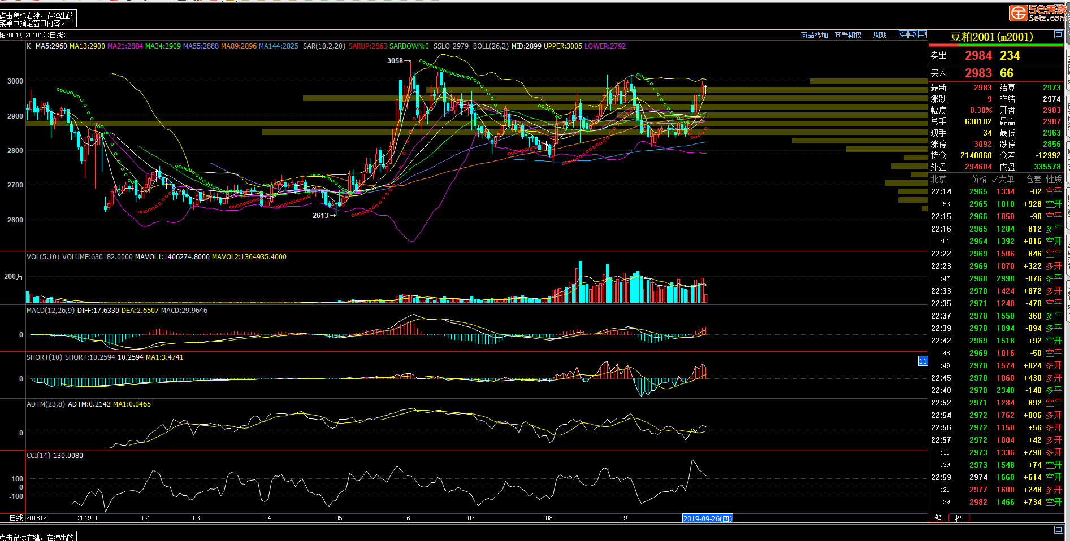Screen dimensions: 1070x541
Task: Switch to the 笔 tick tab
Action: coord(938,518)
